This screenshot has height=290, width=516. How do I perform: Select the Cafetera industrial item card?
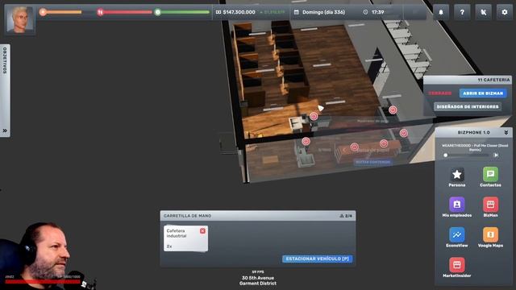[x=185, y=238]
